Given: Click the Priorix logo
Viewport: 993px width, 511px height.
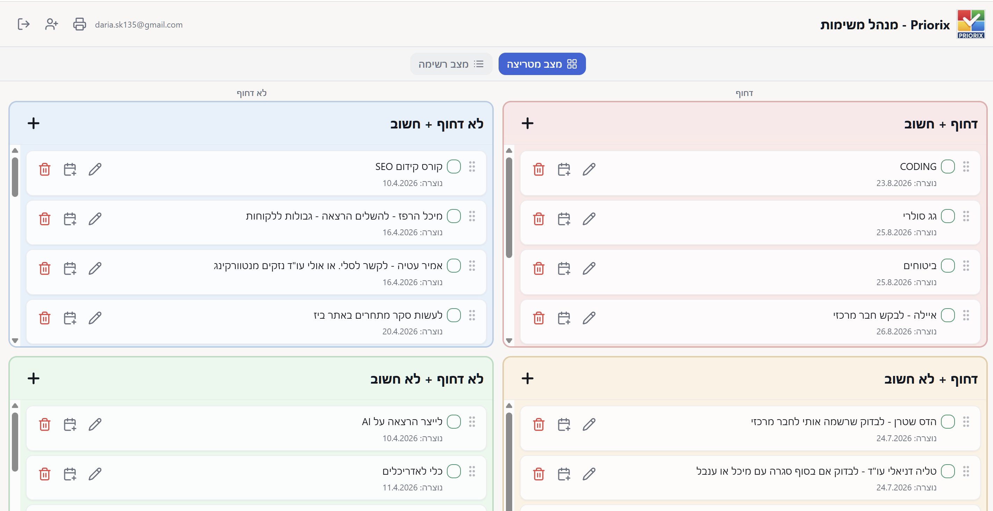Looking at the screenshot, I should [971, 24].
